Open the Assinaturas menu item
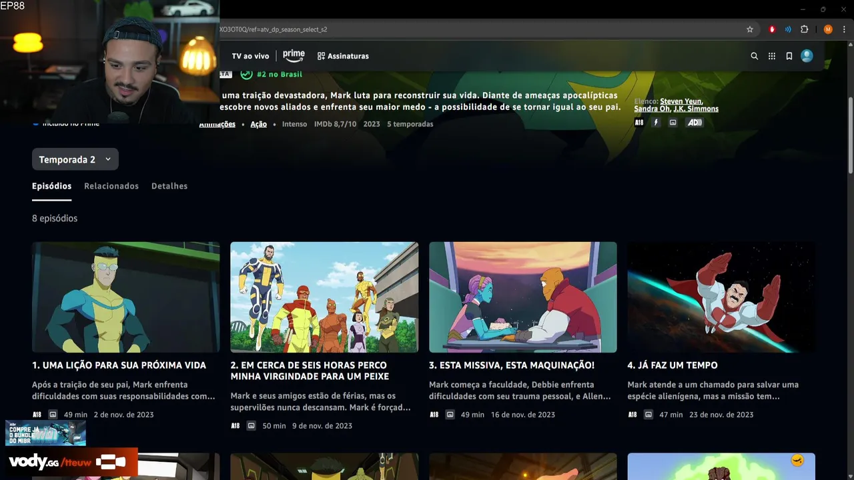The image size is (854, 480). point(343,56)
